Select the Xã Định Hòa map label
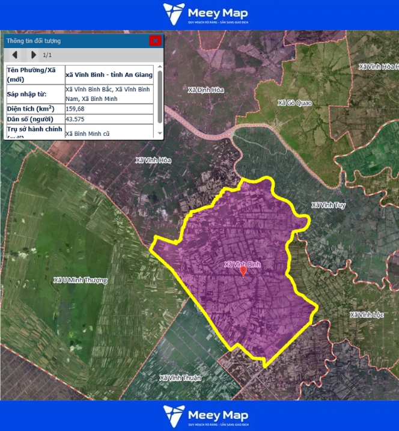Image resolution: width=399 pixels, height=431 pixels. (206, 90)
